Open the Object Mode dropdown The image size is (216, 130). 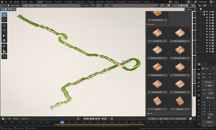click(15, 6)
